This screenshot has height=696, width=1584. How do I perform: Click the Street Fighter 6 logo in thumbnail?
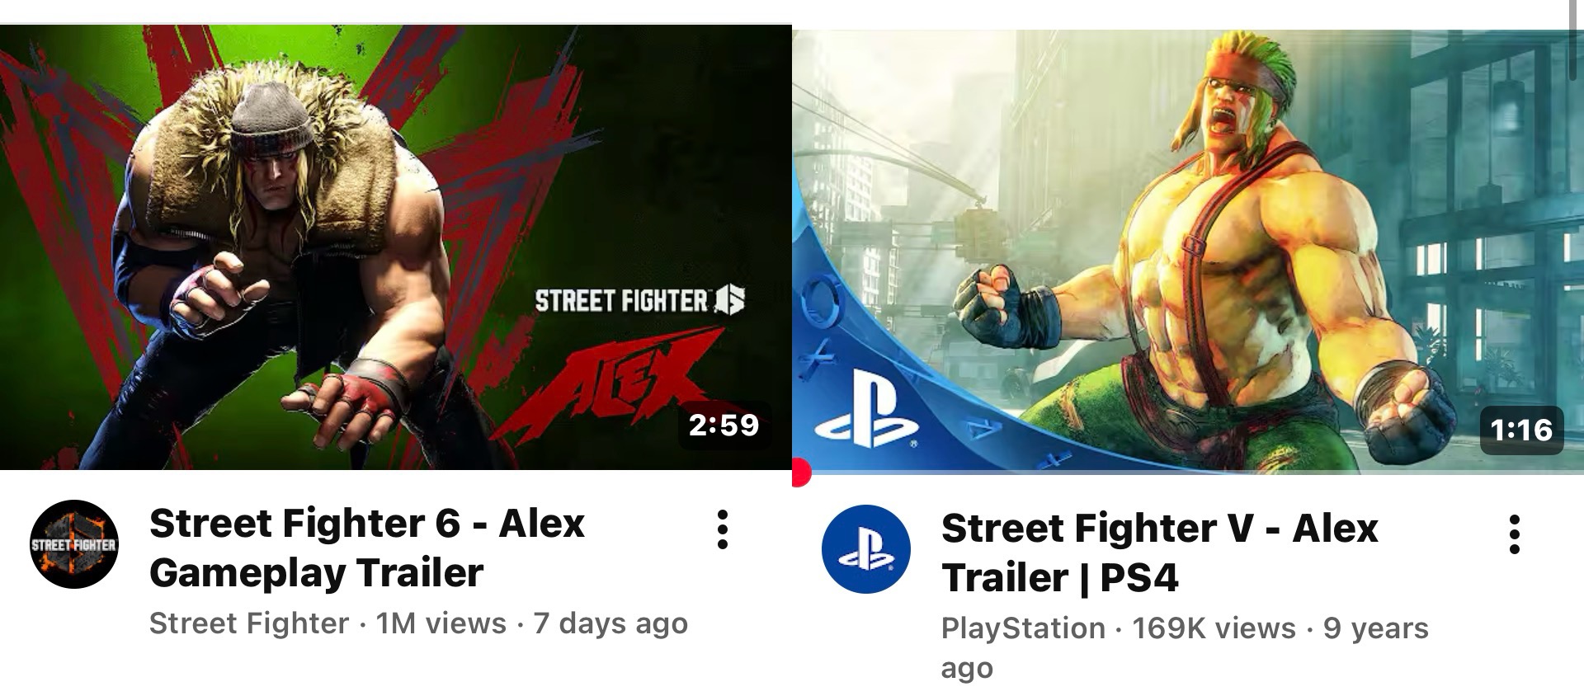tap(639, 300)
